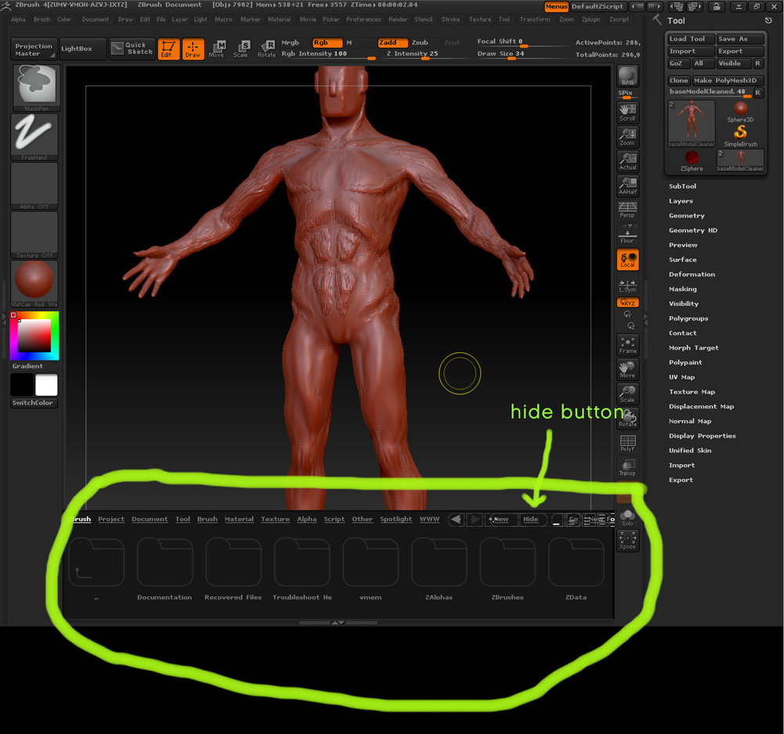Click the SwitchColor button
Screen dimensions: 784x734
coord(34,403)
